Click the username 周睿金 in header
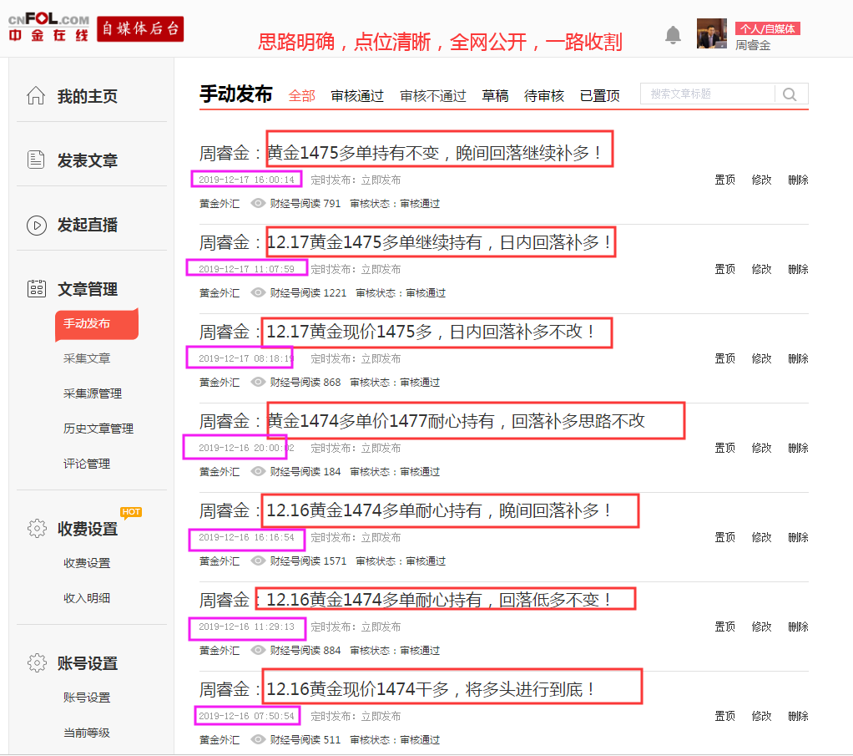Viewport: 853px width, 756px height. click(753, 45)
